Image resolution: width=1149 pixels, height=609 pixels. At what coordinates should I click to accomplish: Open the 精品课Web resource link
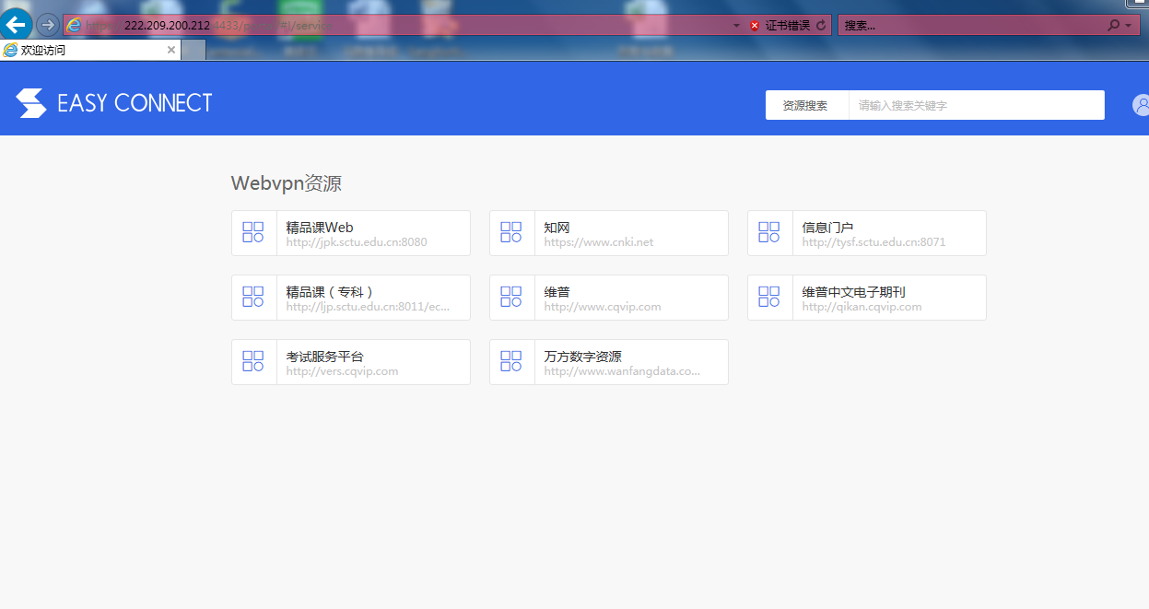click(351, 233)
